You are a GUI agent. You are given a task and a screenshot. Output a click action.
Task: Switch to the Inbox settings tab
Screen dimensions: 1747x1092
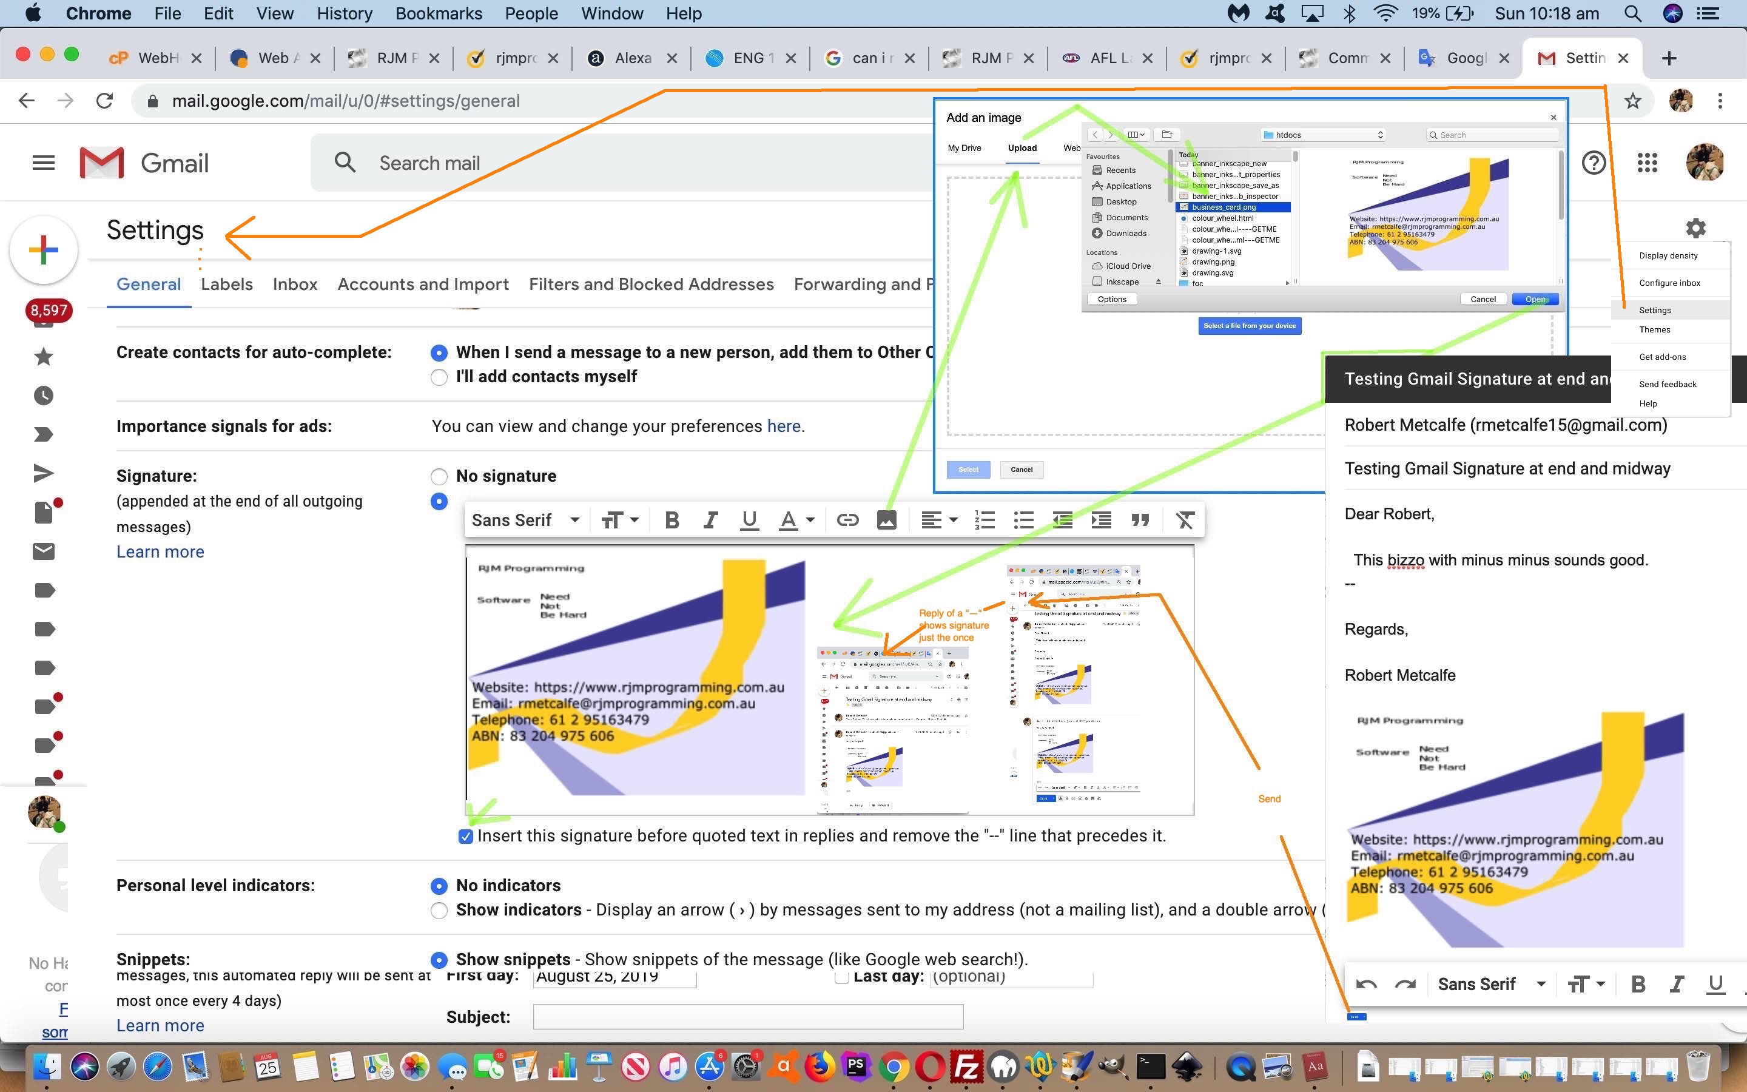click(x=295, y=285)
